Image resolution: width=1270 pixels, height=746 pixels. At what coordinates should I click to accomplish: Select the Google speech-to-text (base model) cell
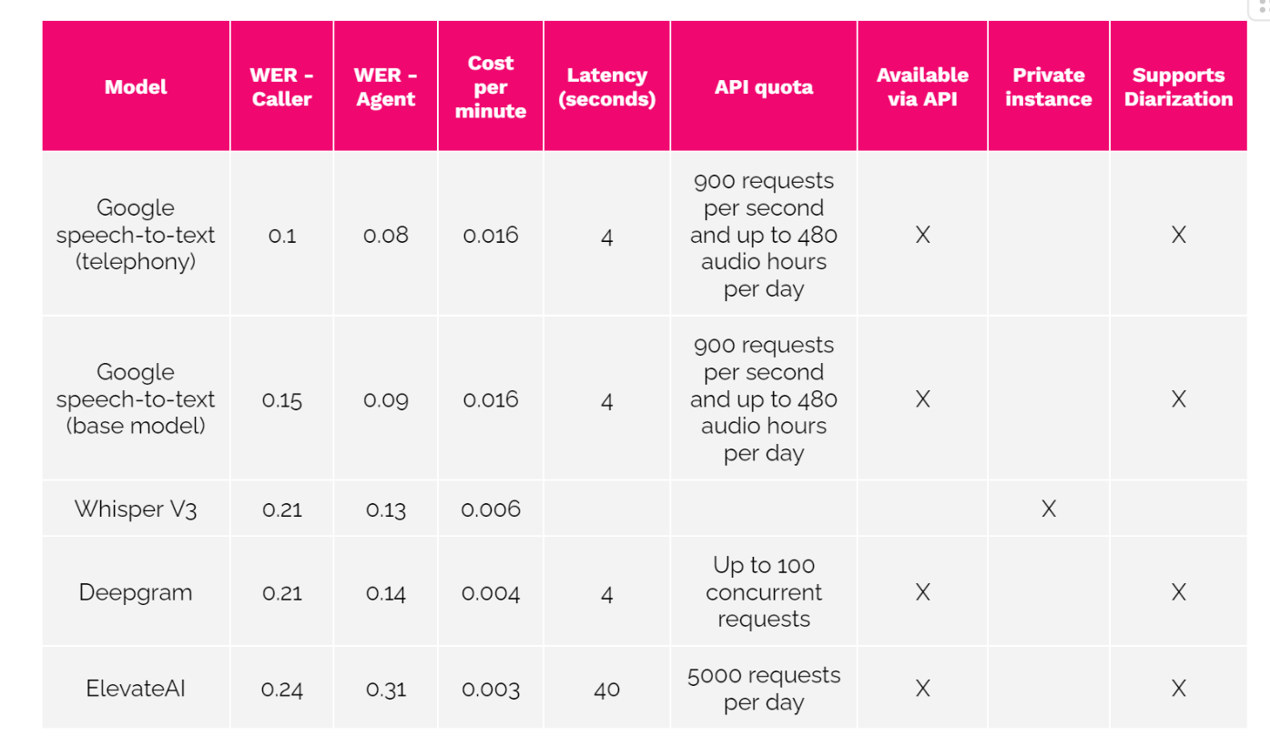click(136, 398)
